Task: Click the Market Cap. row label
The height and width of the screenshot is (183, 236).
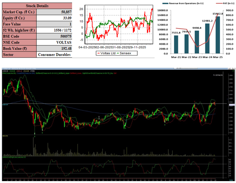Action: pyautogui.click(x=19, y=12)
